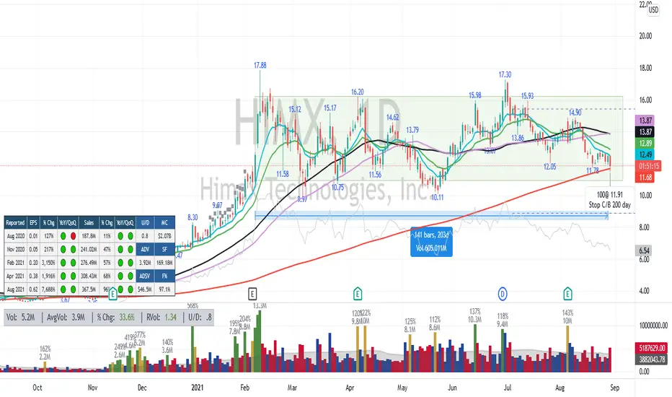Click the cyan 12.49 moving average label
672x397 pixels.
645,154
